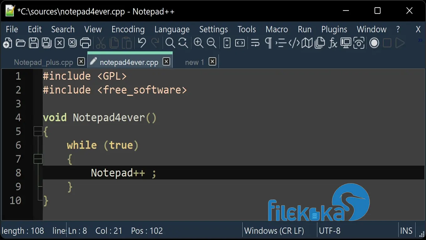The width and height of the screenshot is (426, 240).
Task: Toggle show all characters pilcrow icon
Action: click(x=268, y=43)
